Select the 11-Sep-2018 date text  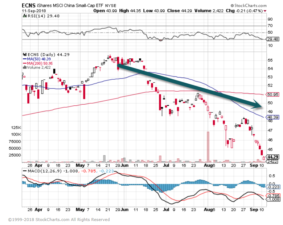click(34, 11)
